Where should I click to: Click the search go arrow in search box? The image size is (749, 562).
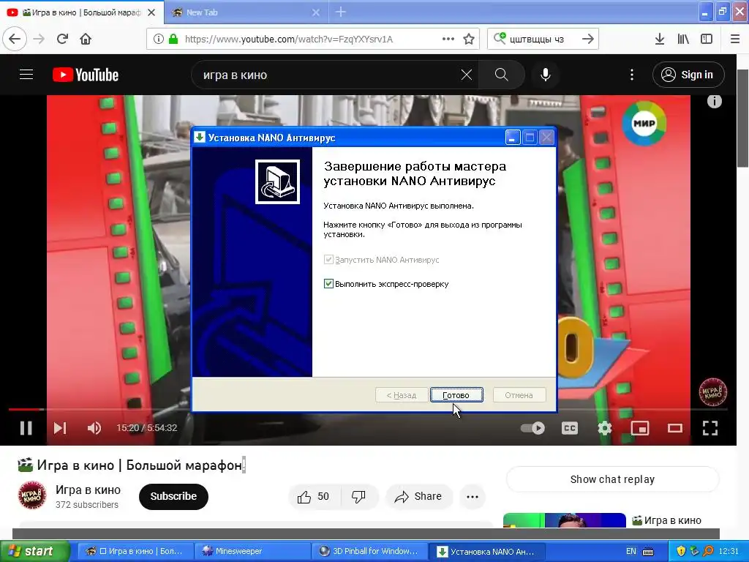[x=587, y=39]
